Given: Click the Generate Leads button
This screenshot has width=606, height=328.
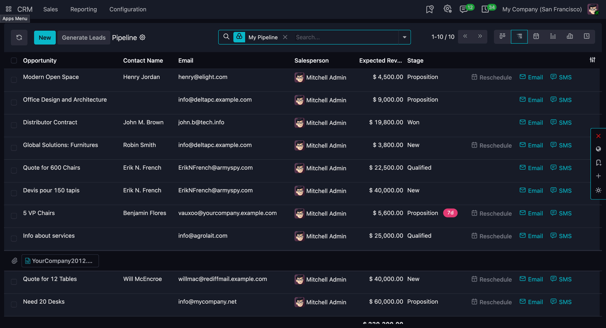Looking at the screenshot, I should click(x=84, y=37).
